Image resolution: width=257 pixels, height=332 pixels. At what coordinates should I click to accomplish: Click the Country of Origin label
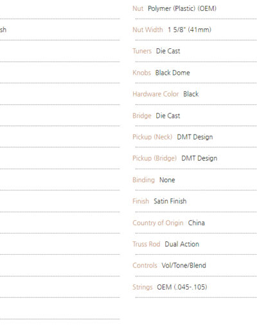[x=158, y=223]
